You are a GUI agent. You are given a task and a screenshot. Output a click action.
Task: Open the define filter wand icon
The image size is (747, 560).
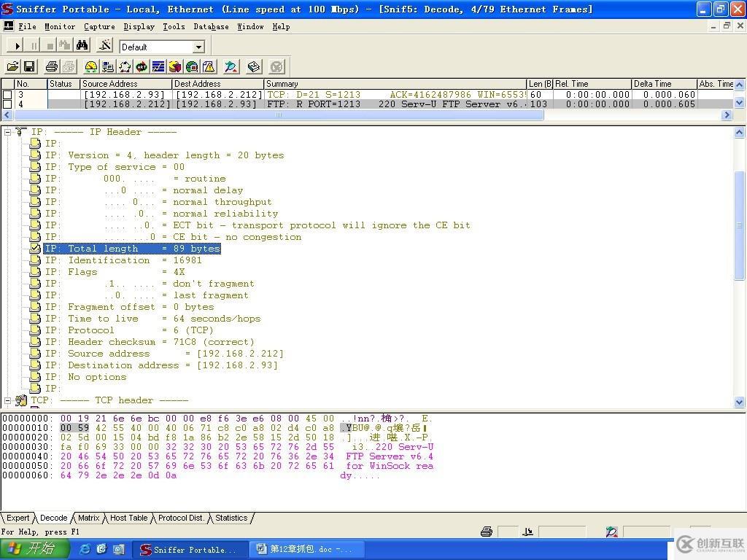coord(105,46)
